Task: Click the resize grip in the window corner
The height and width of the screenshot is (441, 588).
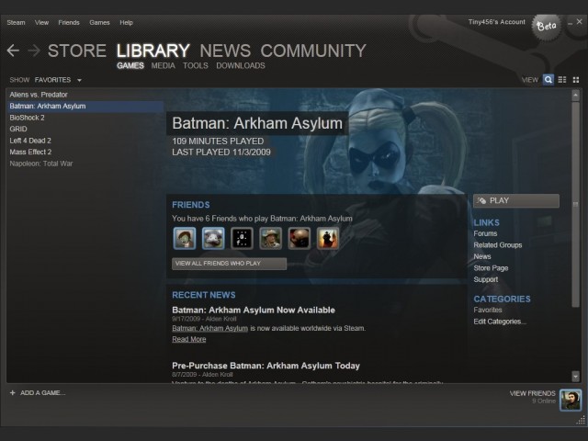Action: (x=580, y=421)
